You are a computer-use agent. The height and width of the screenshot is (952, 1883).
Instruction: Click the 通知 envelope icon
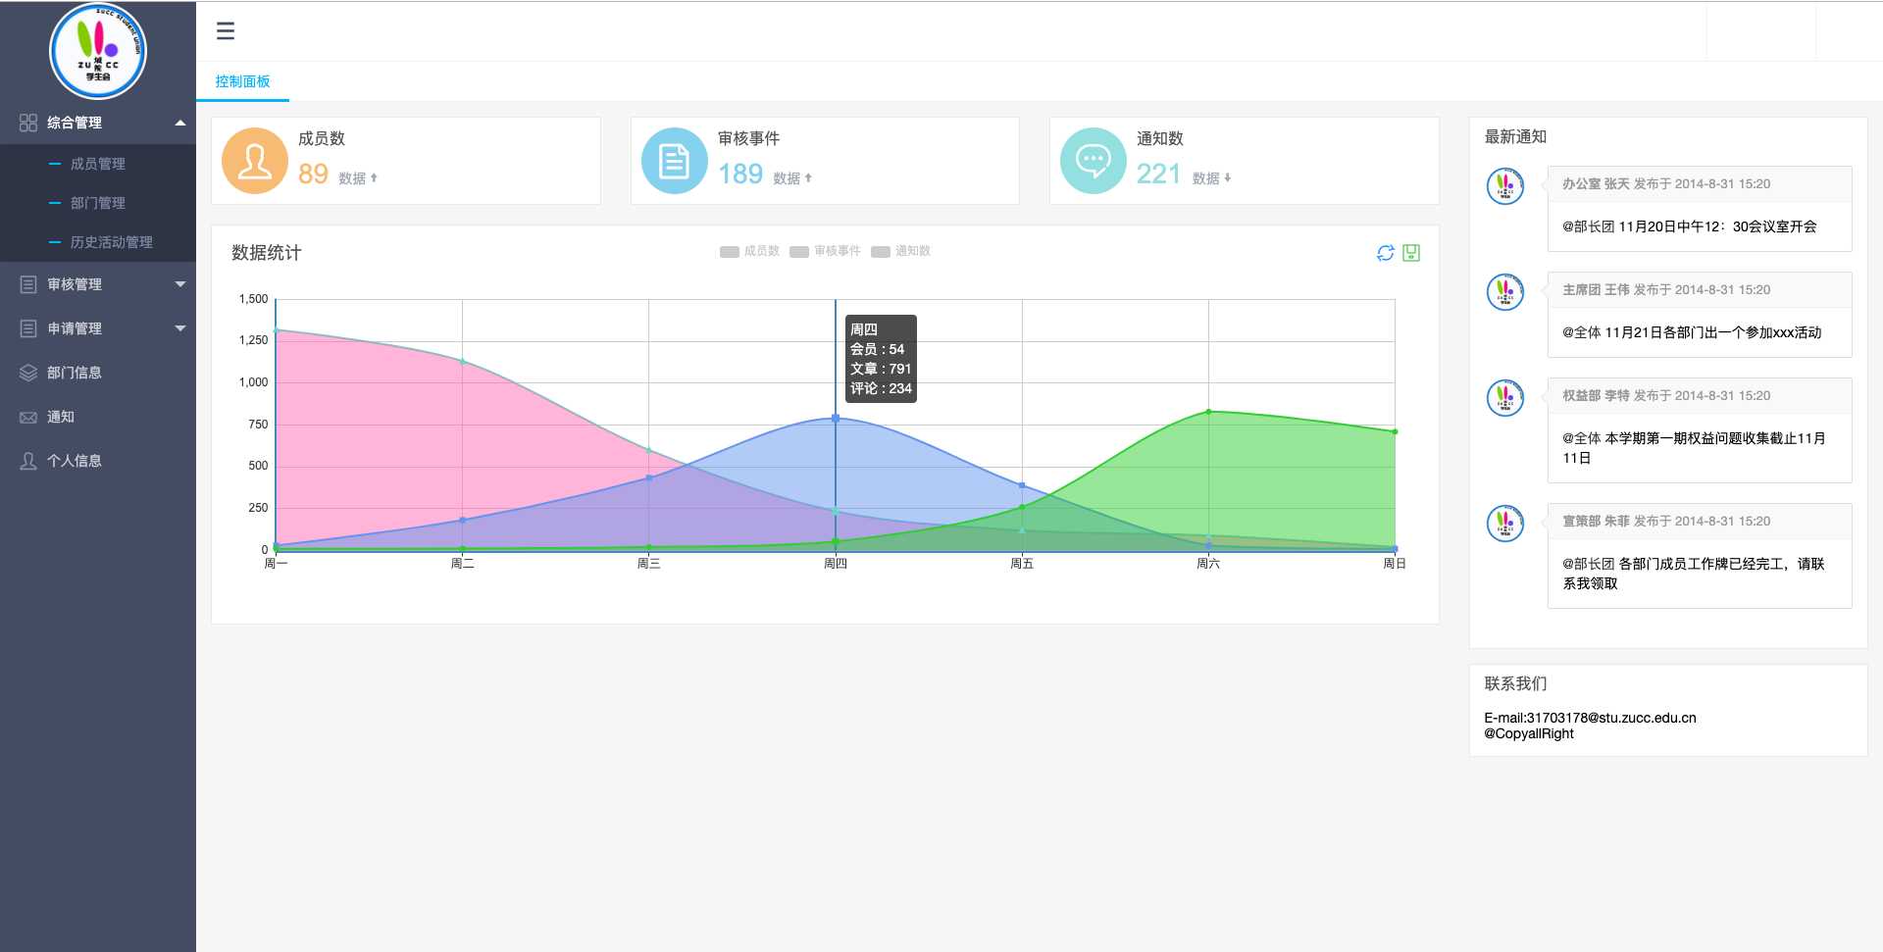28,417
